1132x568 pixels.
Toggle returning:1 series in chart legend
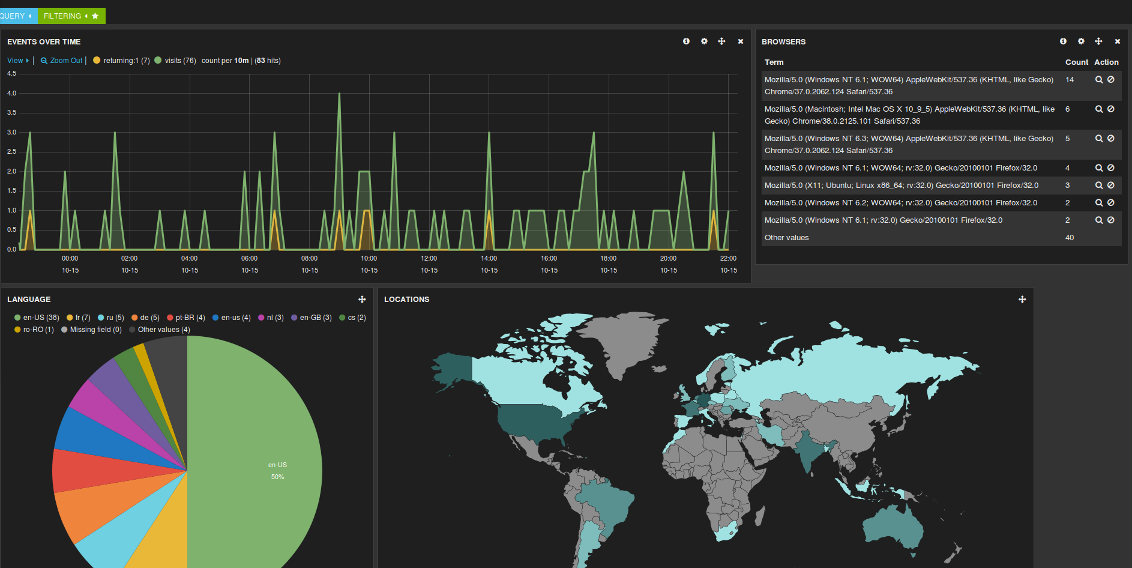[121, 61]
